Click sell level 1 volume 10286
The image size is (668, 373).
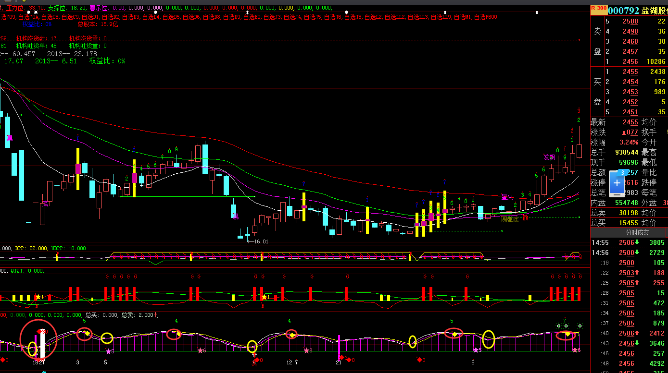pos(656,61)
